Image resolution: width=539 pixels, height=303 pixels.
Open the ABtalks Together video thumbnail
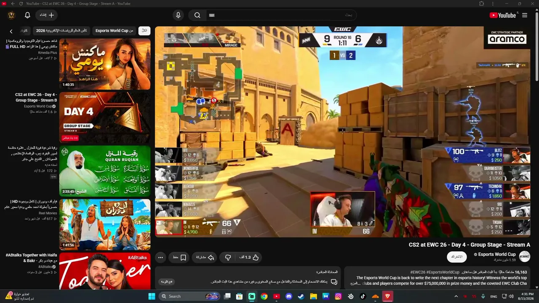coord(105,271)
